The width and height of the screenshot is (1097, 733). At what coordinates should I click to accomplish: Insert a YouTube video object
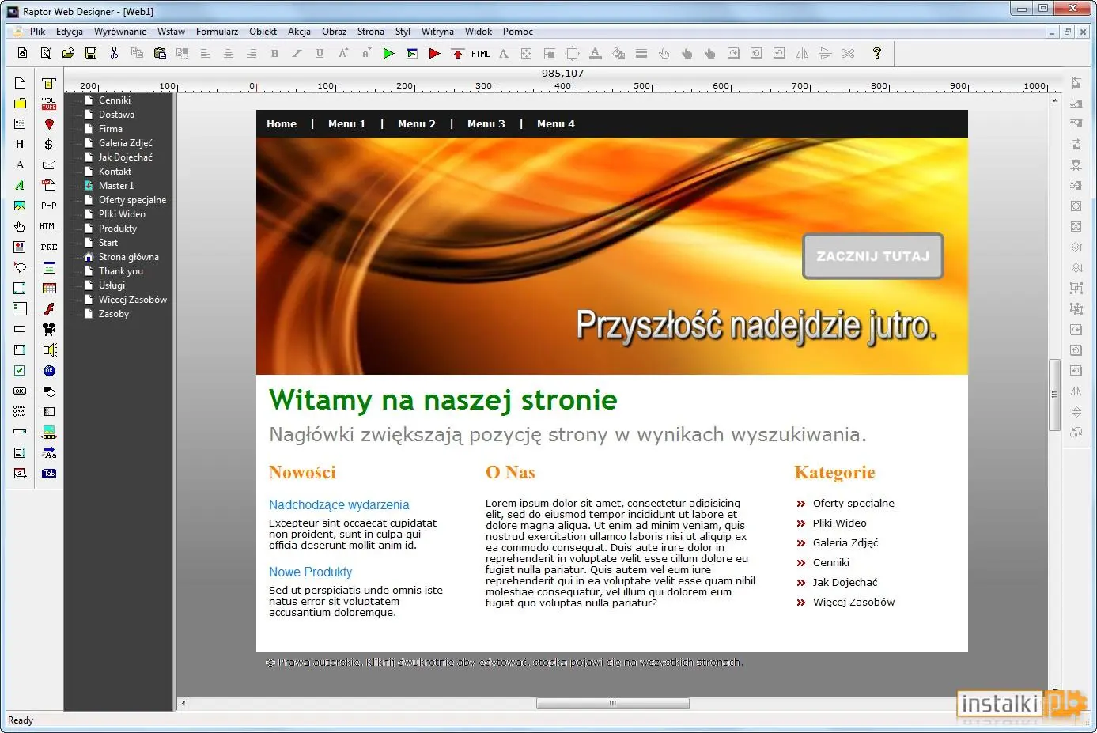point(49,104)
